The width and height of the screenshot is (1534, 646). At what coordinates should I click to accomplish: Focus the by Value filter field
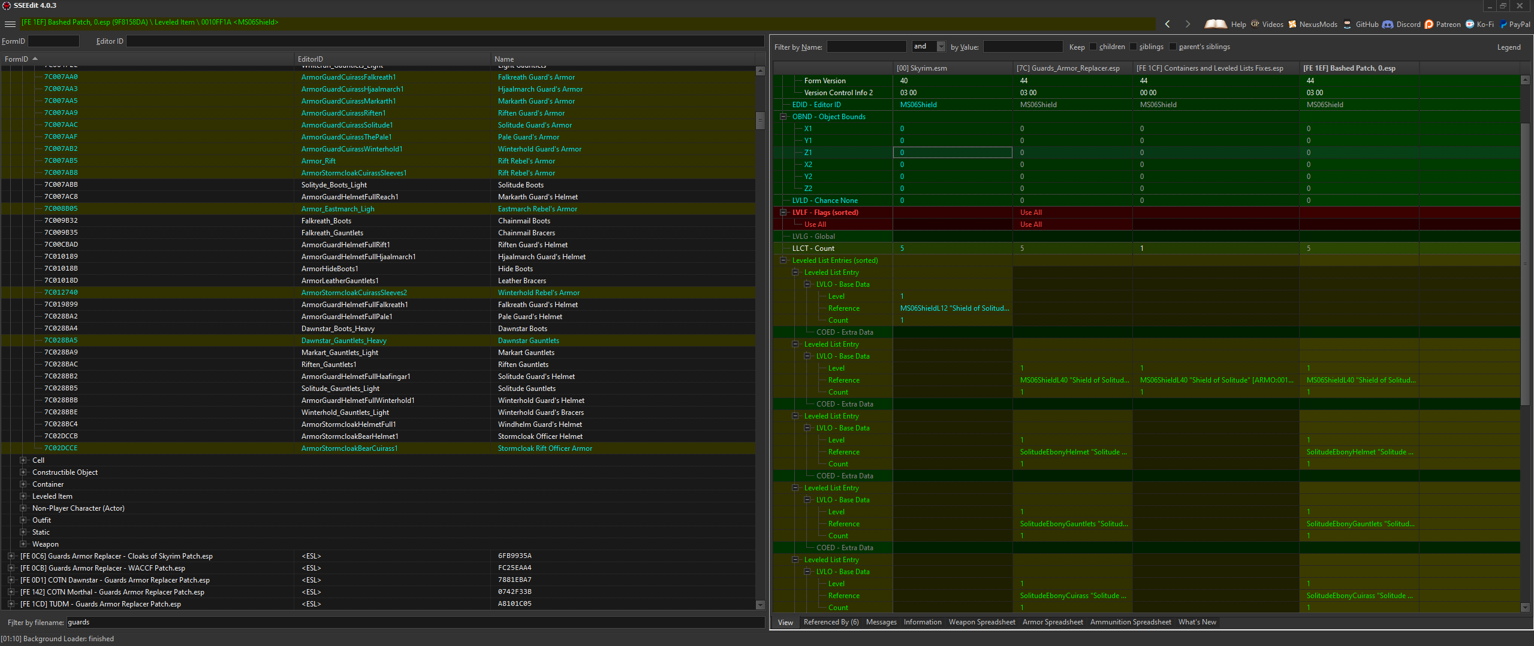pos(1023,47)
